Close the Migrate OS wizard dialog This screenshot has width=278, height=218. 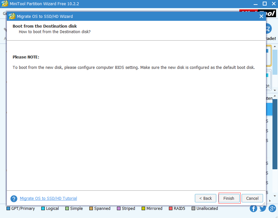coord(261,16)
